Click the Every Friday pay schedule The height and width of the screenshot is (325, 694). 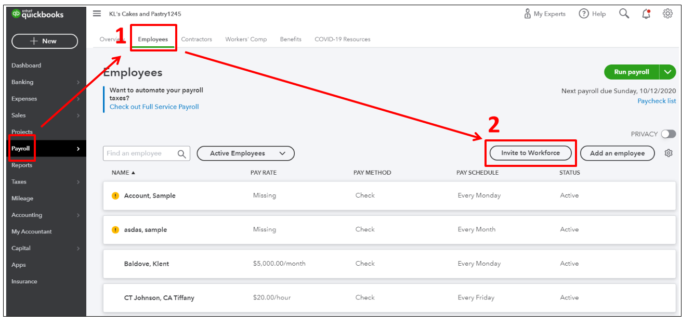click(x=476, y=298)
